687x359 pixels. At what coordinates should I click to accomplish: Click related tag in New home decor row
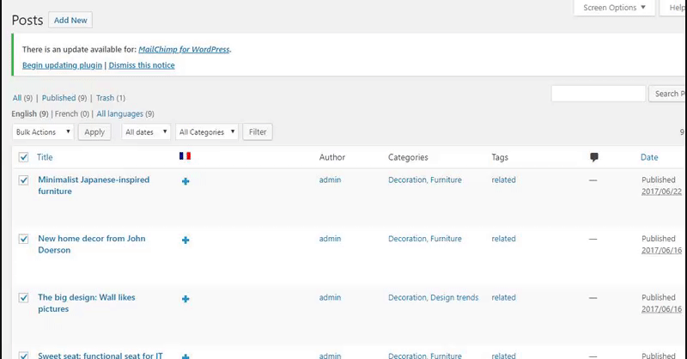coord(503,239)
